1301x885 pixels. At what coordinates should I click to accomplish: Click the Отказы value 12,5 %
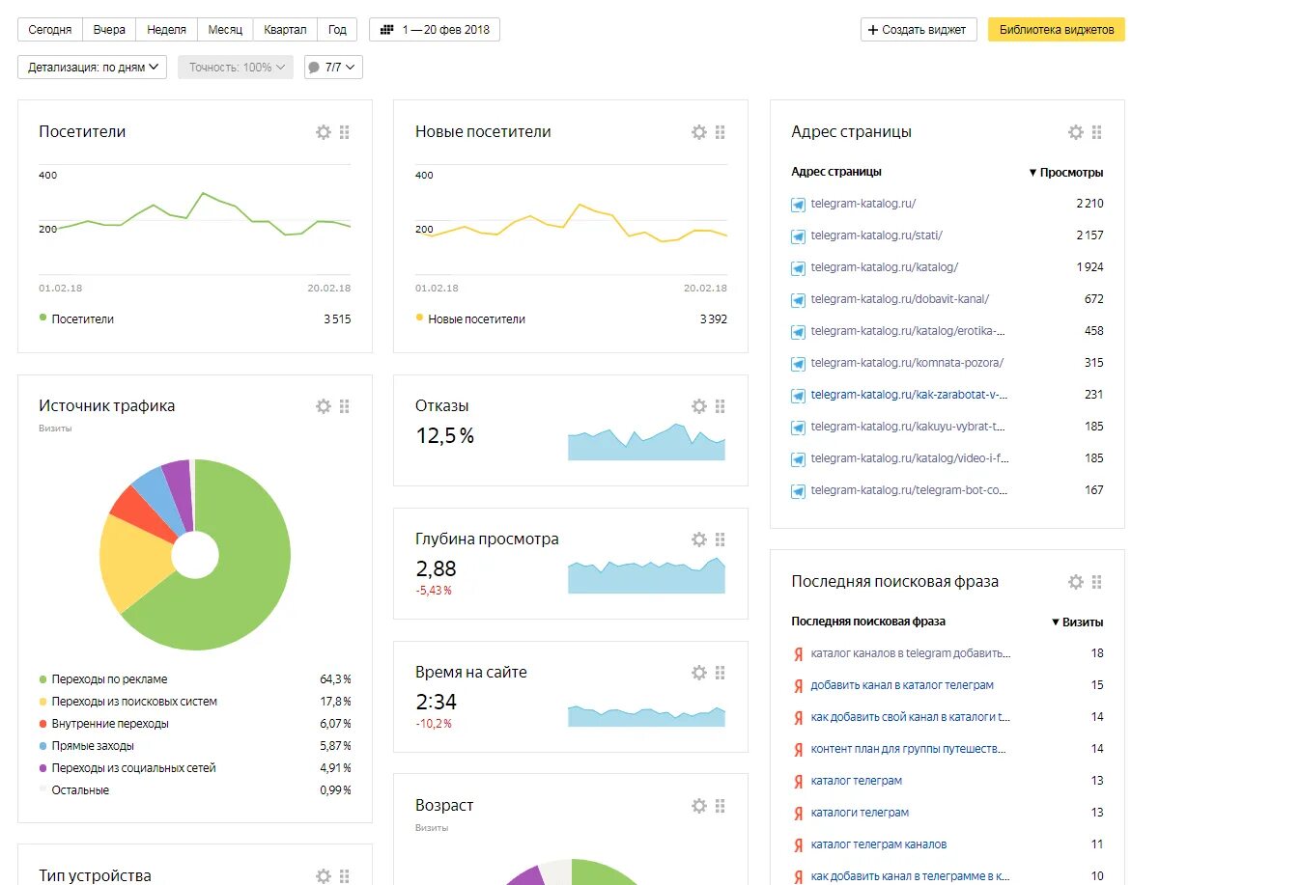click(444, 436)
